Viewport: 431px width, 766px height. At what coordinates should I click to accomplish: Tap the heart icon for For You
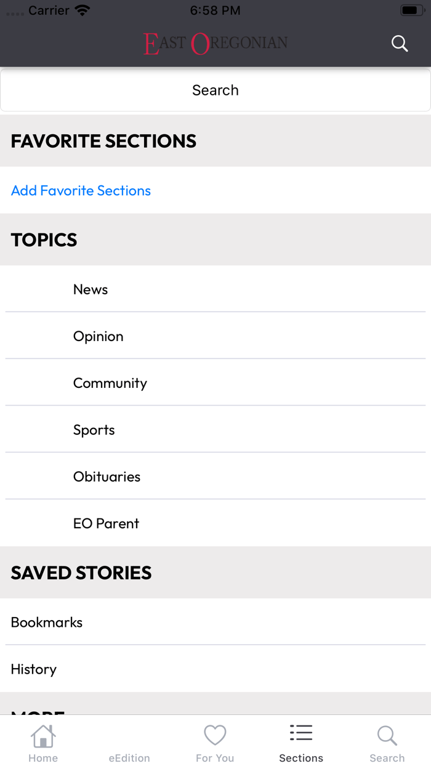pyautogui.click(x=214, y=735)
